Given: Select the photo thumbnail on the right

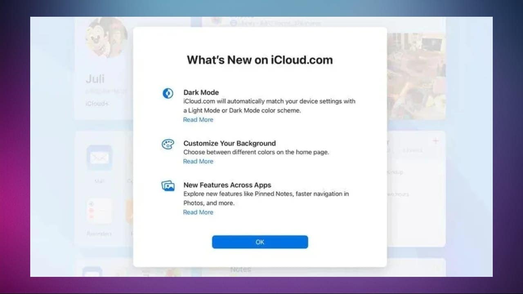Looking at the screenshot, I should tap(416, 76).
